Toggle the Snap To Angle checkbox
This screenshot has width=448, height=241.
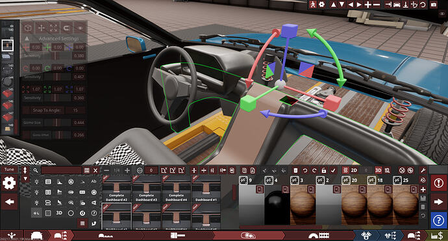point(26,110)
